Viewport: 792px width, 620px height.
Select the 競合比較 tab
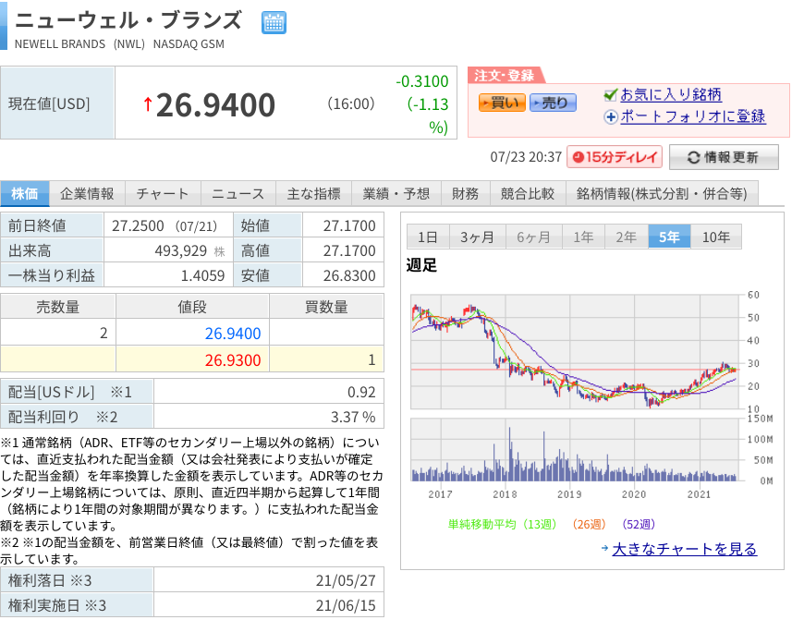(x=528, y=193)
